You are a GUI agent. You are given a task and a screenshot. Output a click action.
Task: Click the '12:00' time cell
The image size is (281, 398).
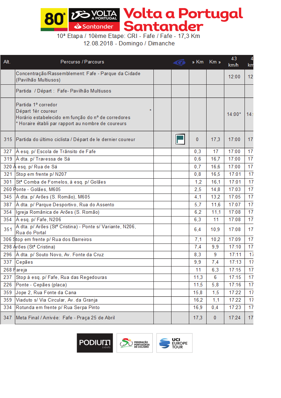(x=234, y=77)
